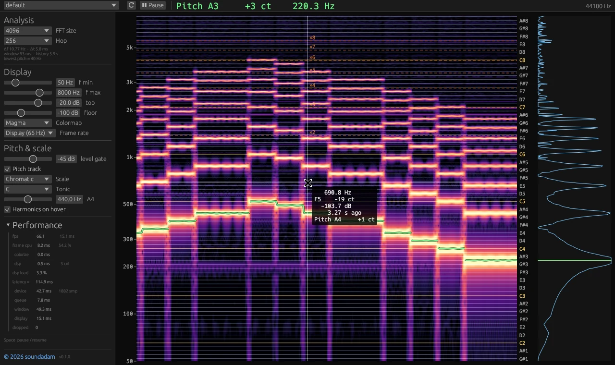This screenshot has width=615, height=365.
Task: Click the C8 note label
Action: [522, 61]
